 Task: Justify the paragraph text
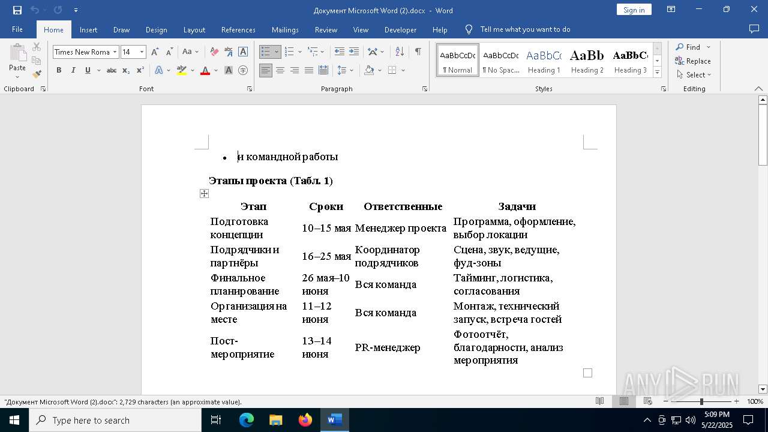pos(309,70)
